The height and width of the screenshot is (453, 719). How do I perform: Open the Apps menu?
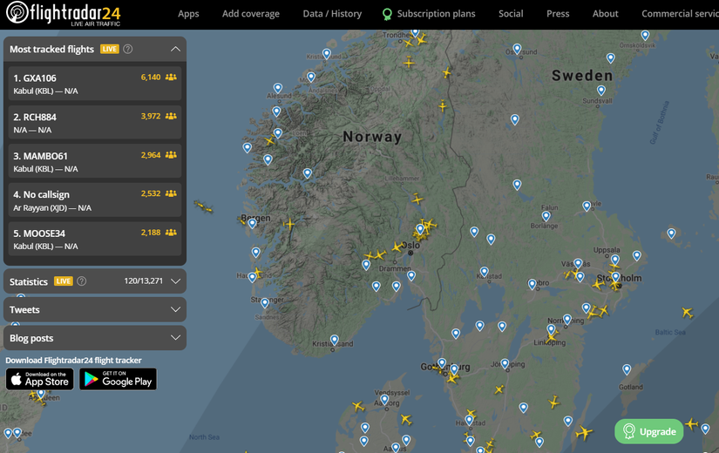click(188, 14)
